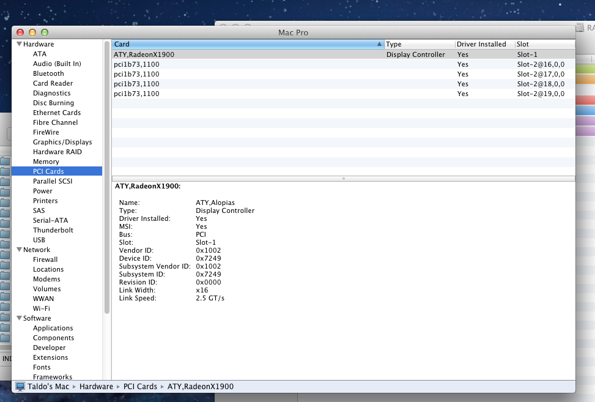Show Modems network info

[46, 279]
